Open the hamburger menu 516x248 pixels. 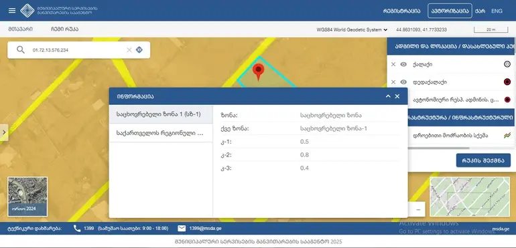tap(12, 11)
